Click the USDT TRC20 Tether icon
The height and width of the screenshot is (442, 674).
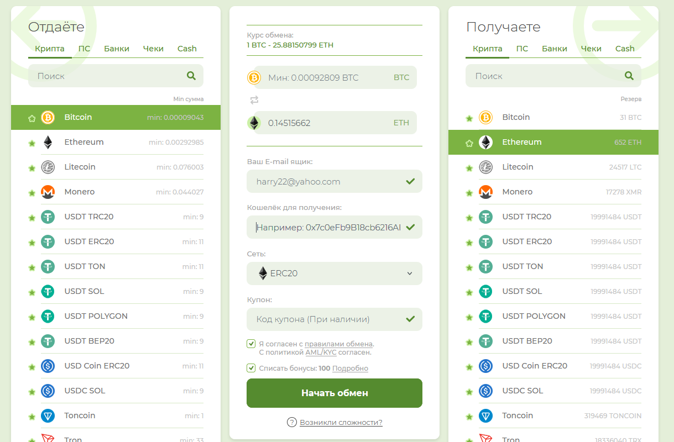click(48, 217)
